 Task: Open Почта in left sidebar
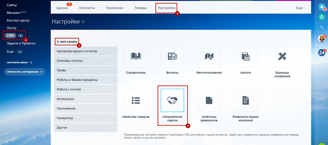coord(12,28)
